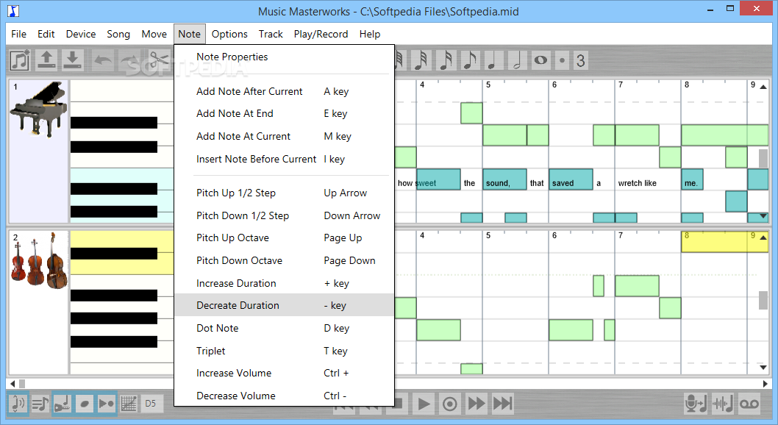
Task: Open the File menu
Action: click(x=19, y=35)
